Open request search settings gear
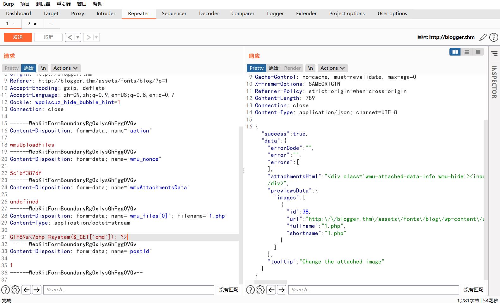 pos(15,290)
